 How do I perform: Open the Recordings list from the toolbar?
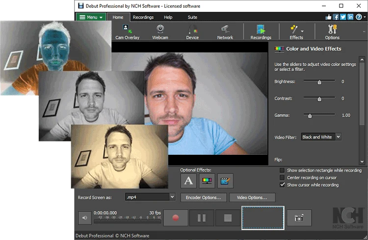point(261,32)
